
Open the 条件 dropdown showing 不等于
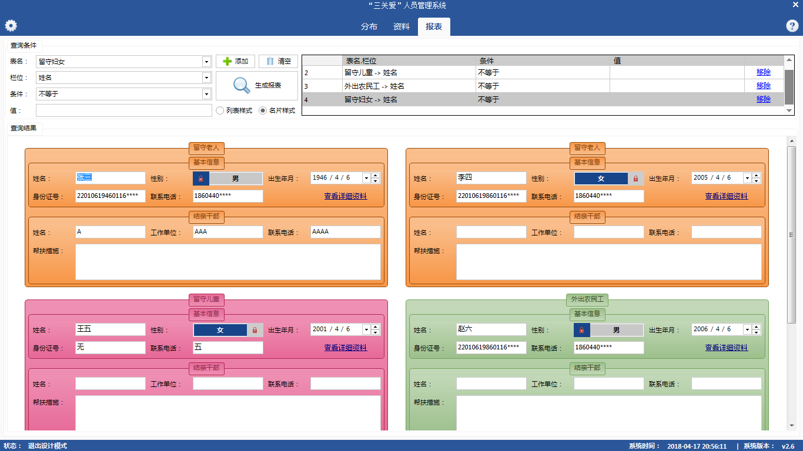click(x=206, y=94)
